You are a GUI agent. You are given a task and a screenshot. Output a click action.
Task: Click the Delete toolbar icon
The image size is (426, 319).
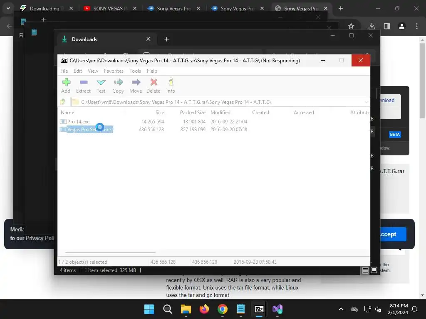154,86
